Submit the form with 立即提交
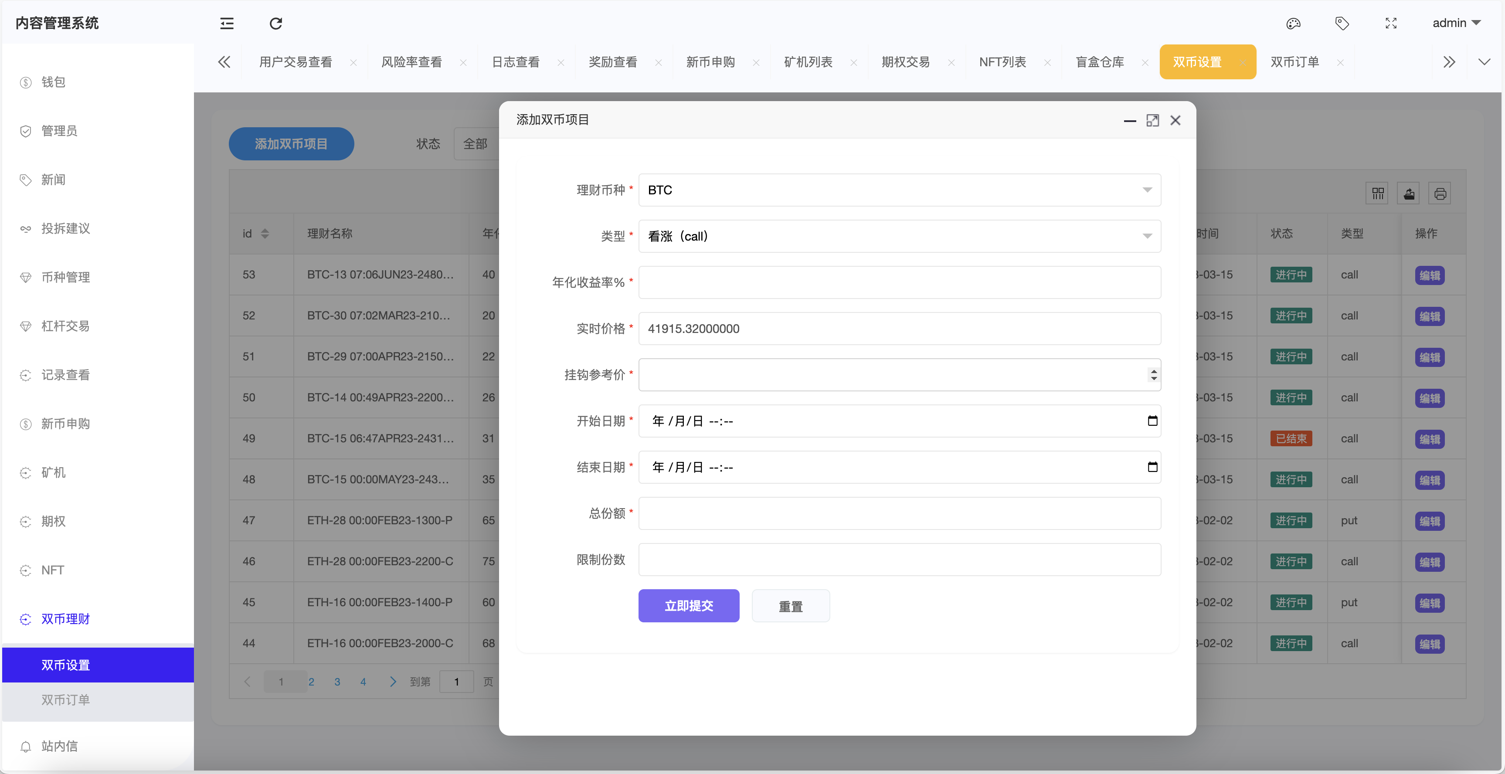The width and height of the screenshot is (1505, 774). (689, 606)
